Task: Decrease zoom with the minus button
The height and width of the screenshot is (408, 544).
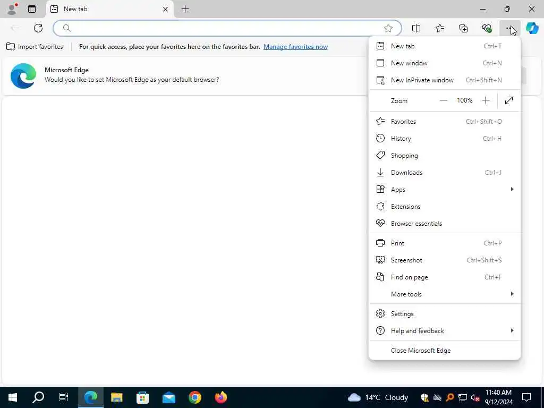Action: click(x=444, y=100)
